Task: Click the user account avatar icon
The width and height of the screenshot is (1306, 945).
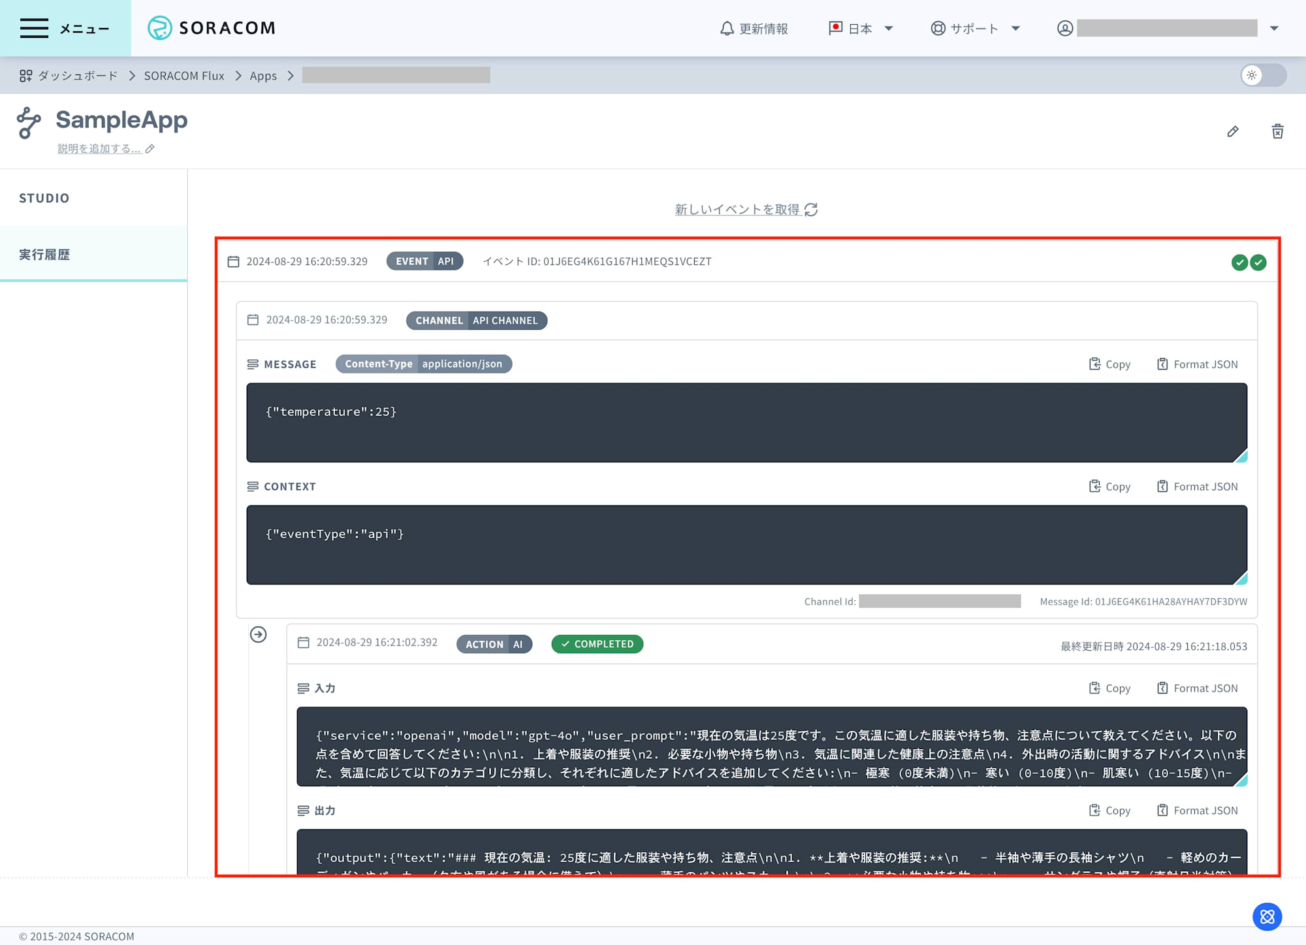Action: 1065,29
